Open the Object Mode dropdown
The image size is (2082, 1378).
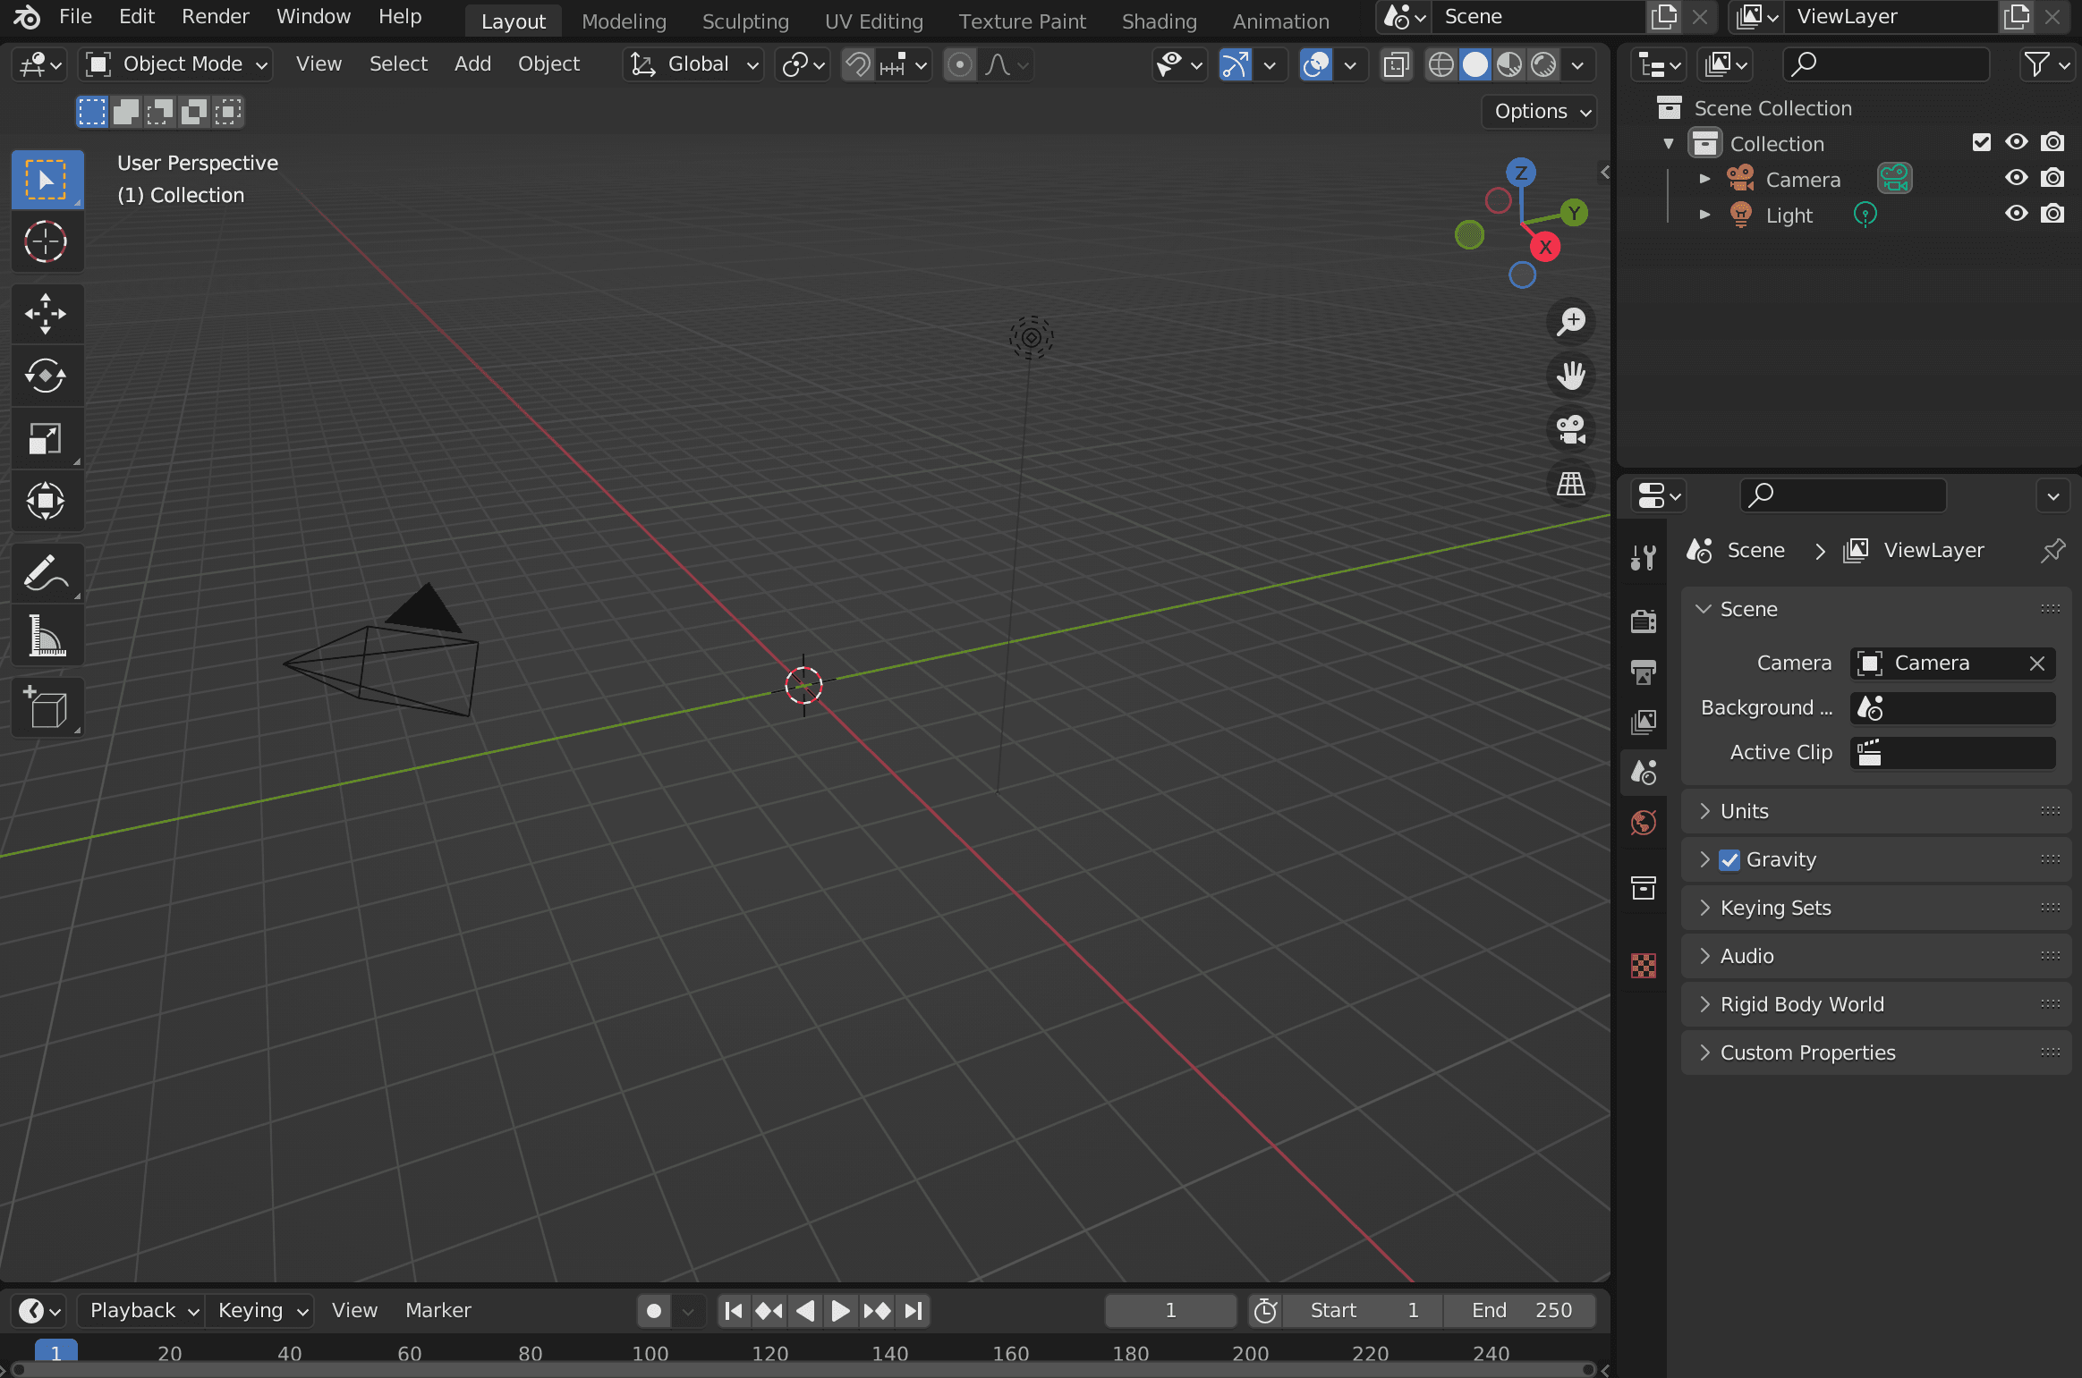tap(175, 64)
